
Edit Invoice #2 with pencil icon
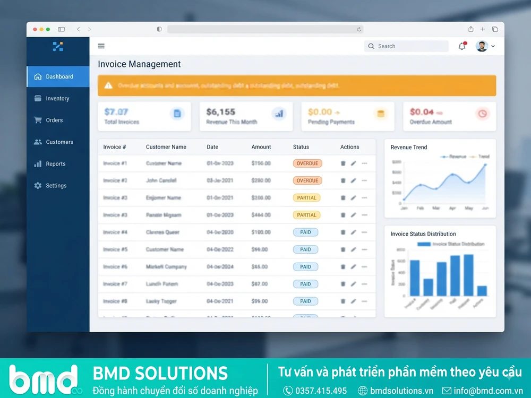353,180
